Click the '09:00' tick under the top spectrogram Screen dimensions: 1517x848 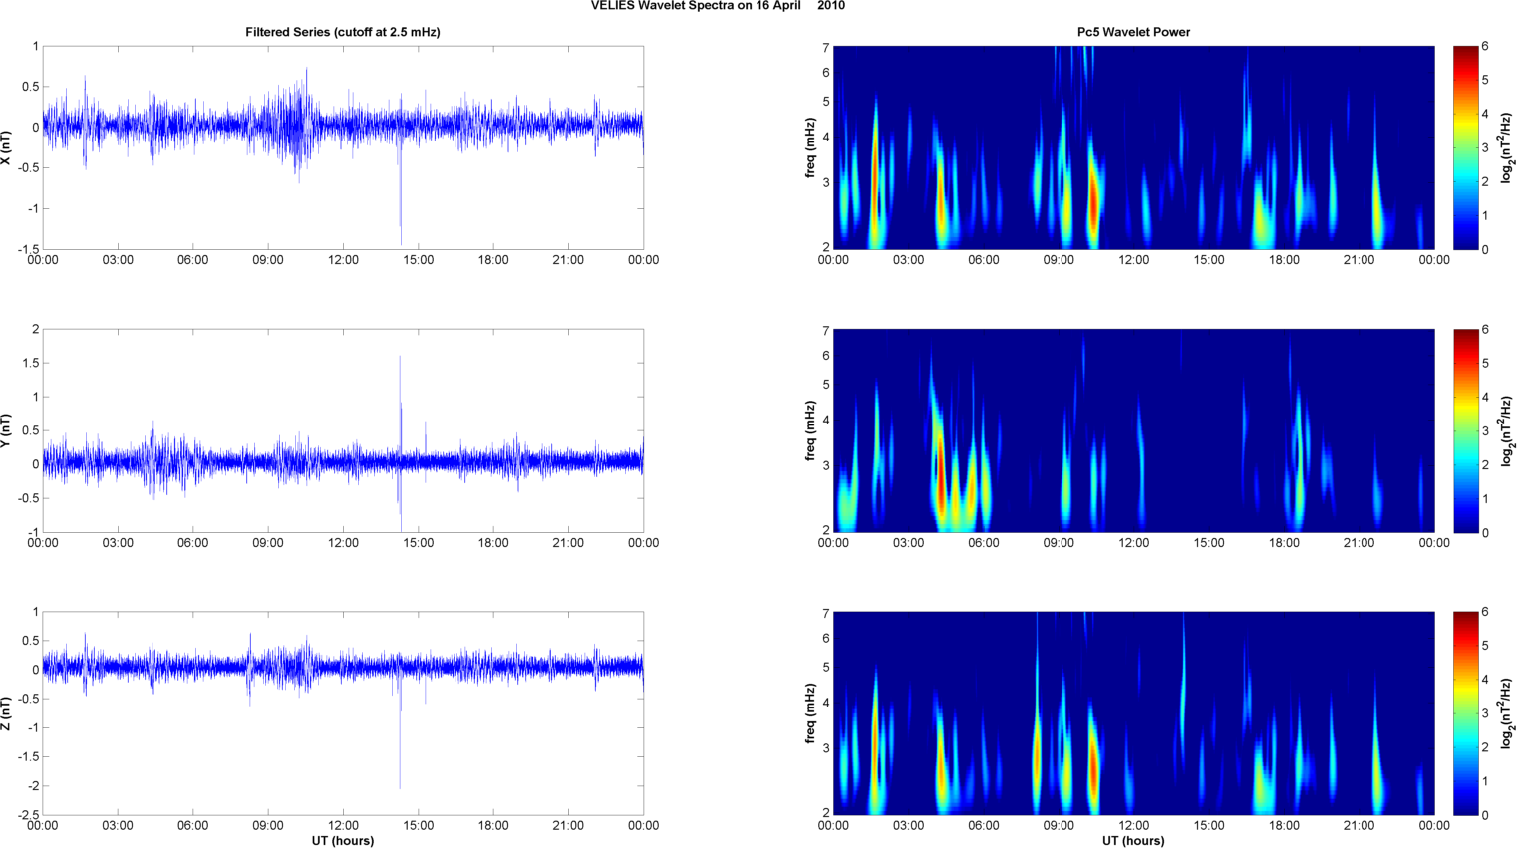[x=1059, y=260]
